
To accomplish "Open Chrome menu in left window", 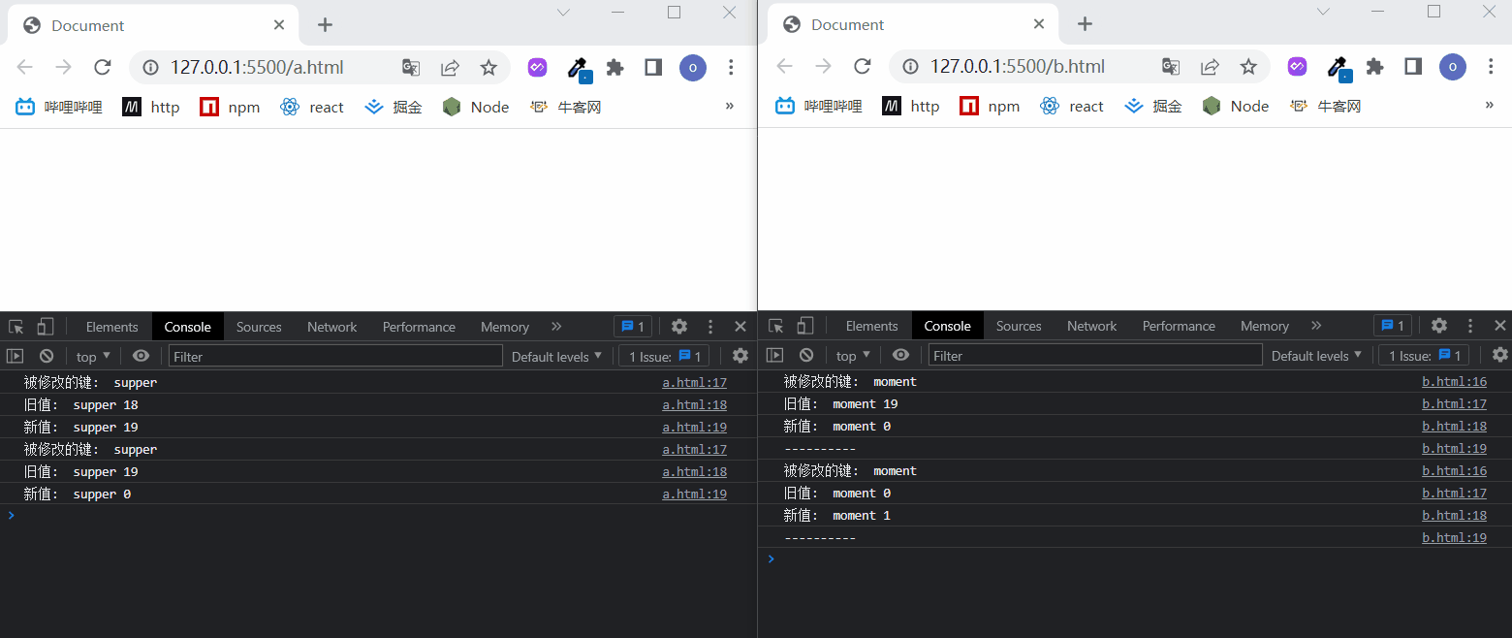I will click(x=731, y=67).
